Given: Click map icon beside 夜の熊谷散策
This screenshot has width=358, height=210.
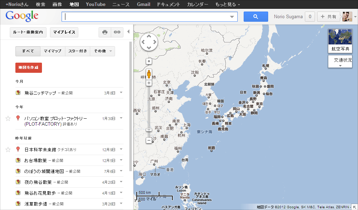Looking at the screenshot, I should tap(18, 182).
